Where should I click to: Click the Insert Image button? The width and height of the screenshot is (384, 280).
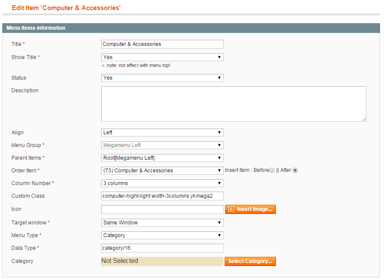(250, 210)
